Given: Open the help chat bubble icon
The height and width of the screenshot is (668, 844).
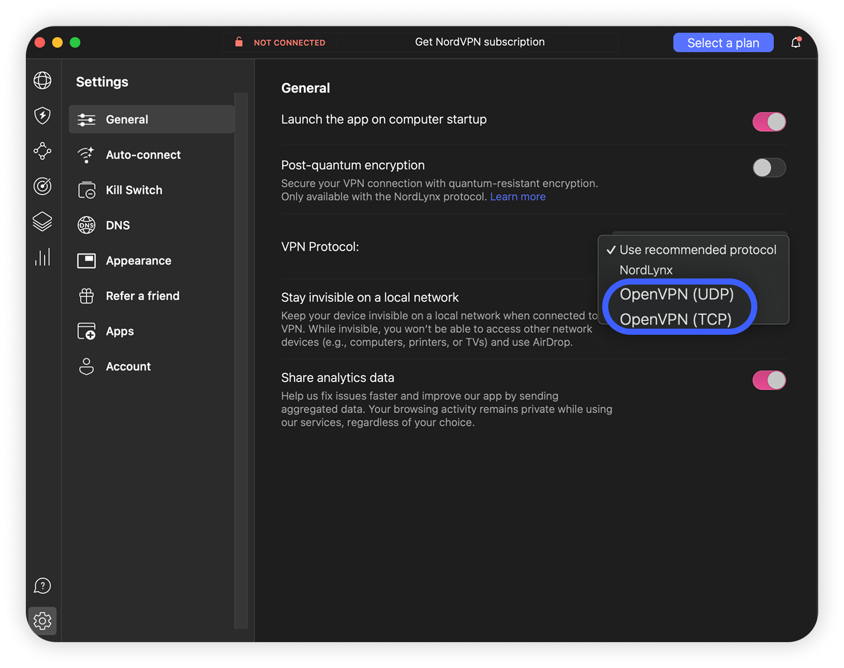Looking at the screenshot, I should (43, 586).
